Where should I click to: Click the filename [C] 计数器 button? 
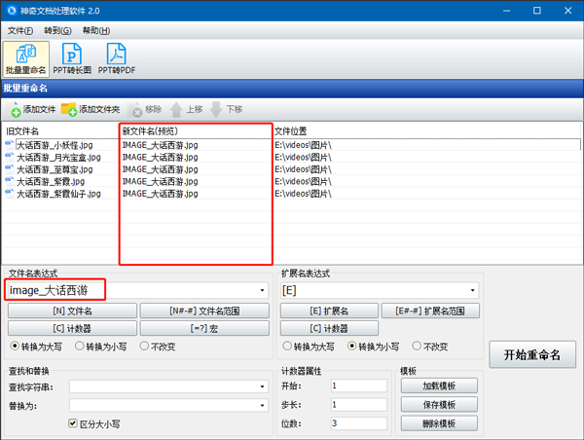click(72, 328)
